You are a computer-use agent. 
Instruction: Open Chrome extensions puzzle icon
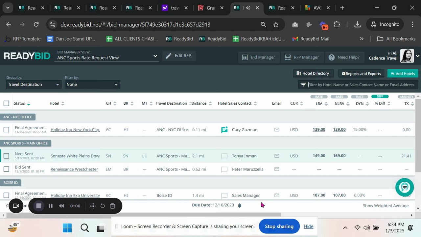[x=337, y=24]
